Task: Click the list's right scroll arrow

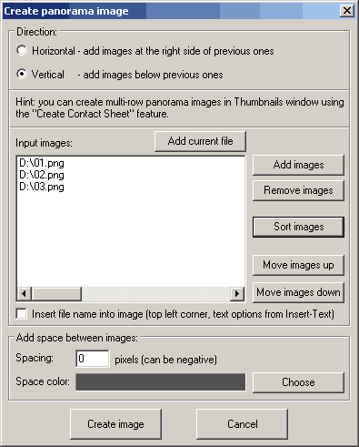Action: tap(237, 294)
